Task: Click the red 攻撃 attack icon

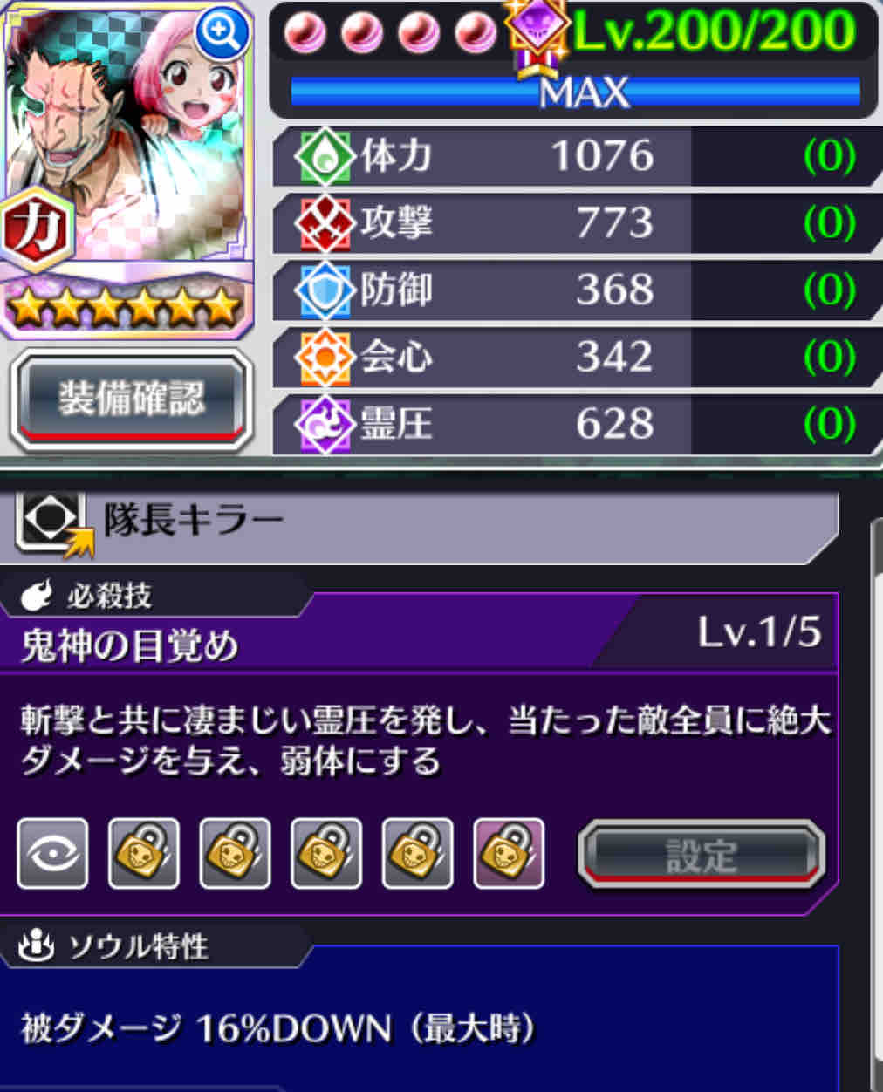Action: pyautogui.click(x=324, y=222)
